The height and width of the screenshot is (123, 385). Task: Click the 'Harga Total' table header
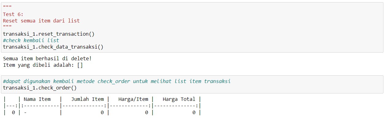(179, 99)
